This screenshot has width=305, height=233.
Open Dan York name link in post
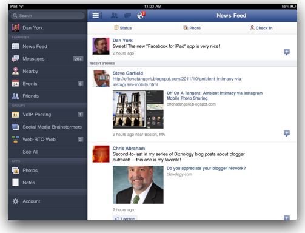tap(122, 41)
